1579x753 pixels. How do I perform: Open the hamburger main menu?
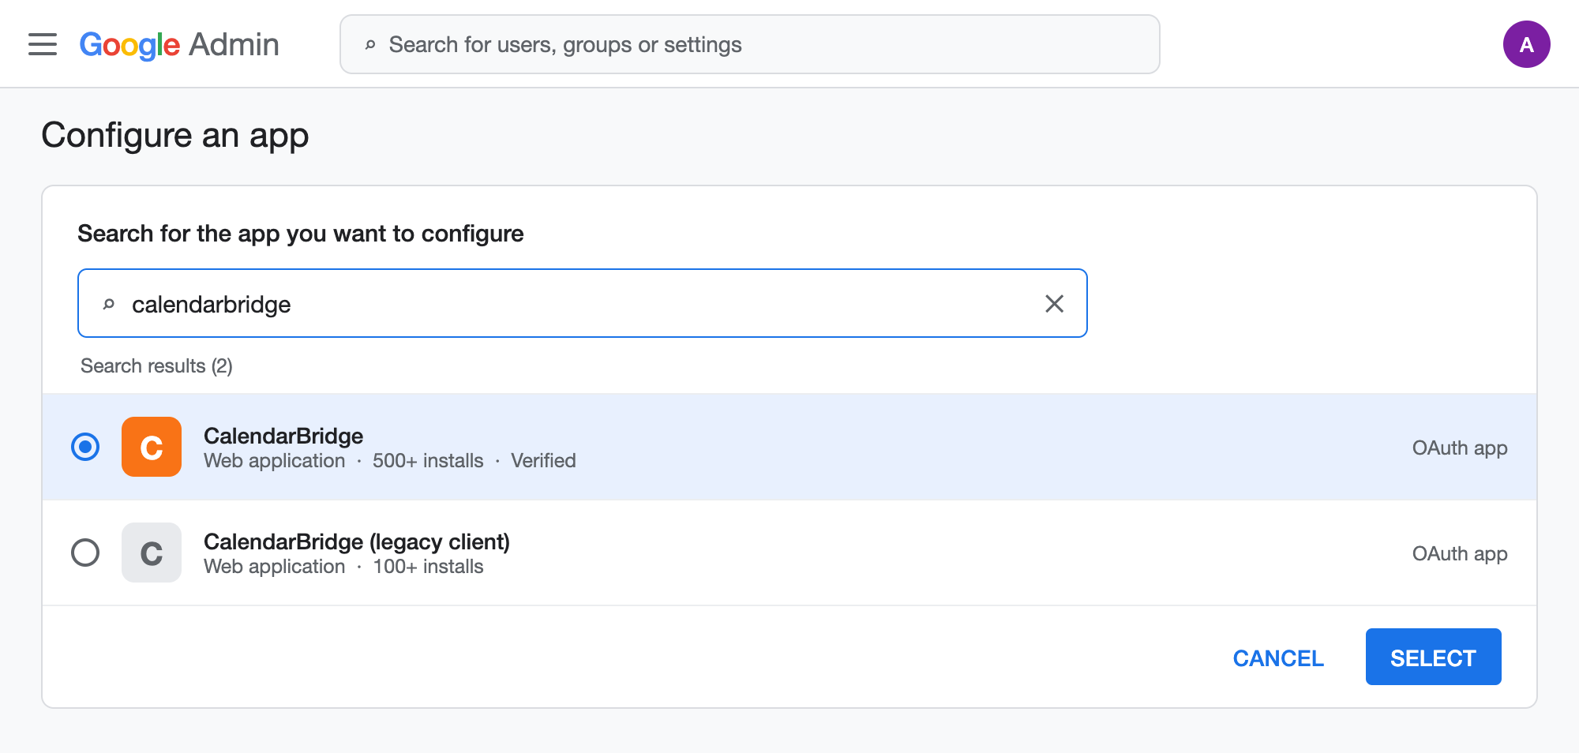(43, 44)
